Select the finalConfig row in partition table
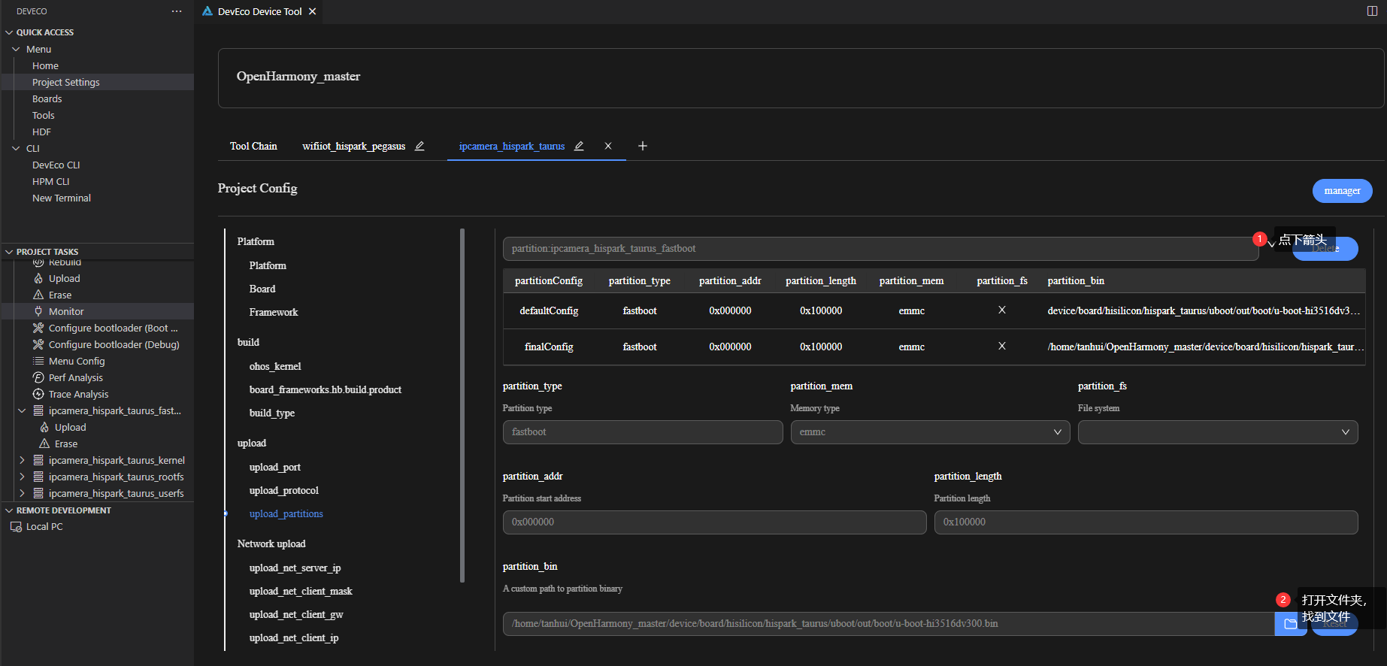 coord(934,347)
